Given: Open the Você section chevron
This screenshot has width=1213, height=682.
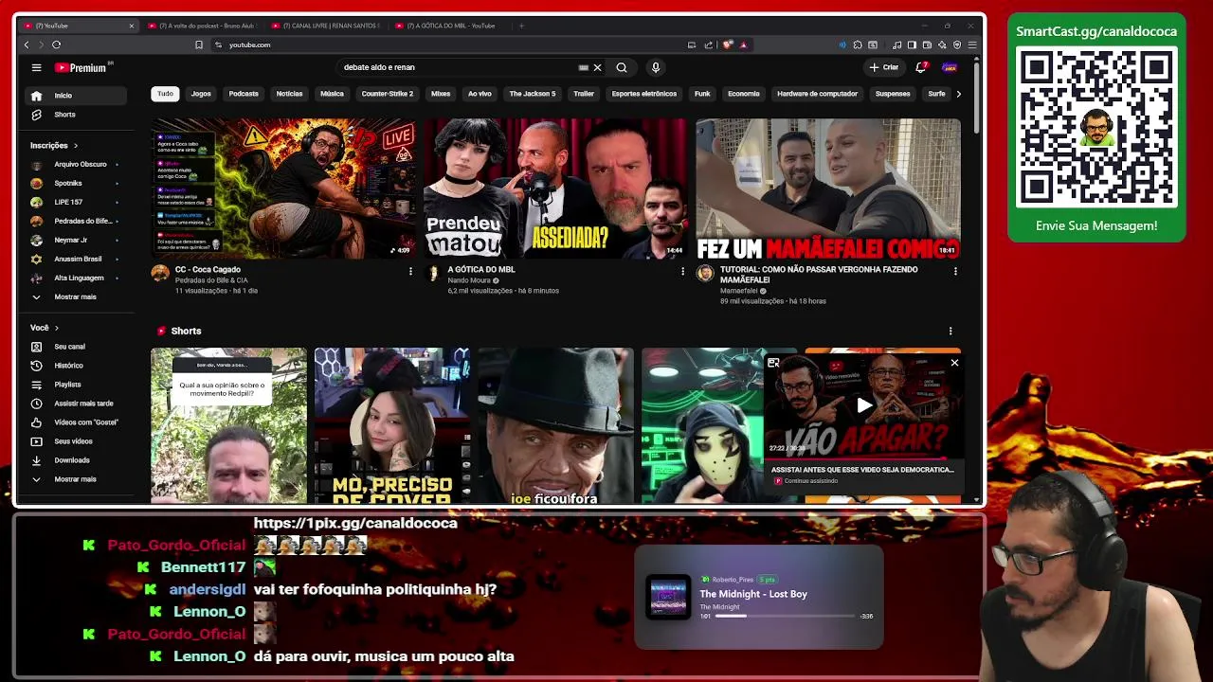Looking at the screenshot, I should tap(56, 328).
